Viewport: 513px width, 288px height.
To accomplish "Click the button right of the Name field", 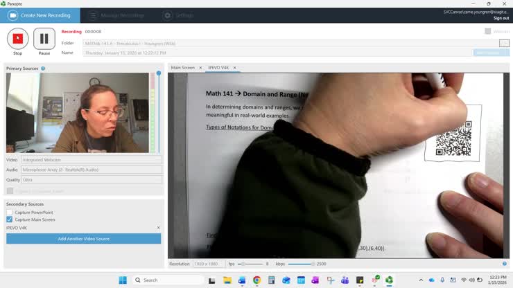I will pos(491,53).
